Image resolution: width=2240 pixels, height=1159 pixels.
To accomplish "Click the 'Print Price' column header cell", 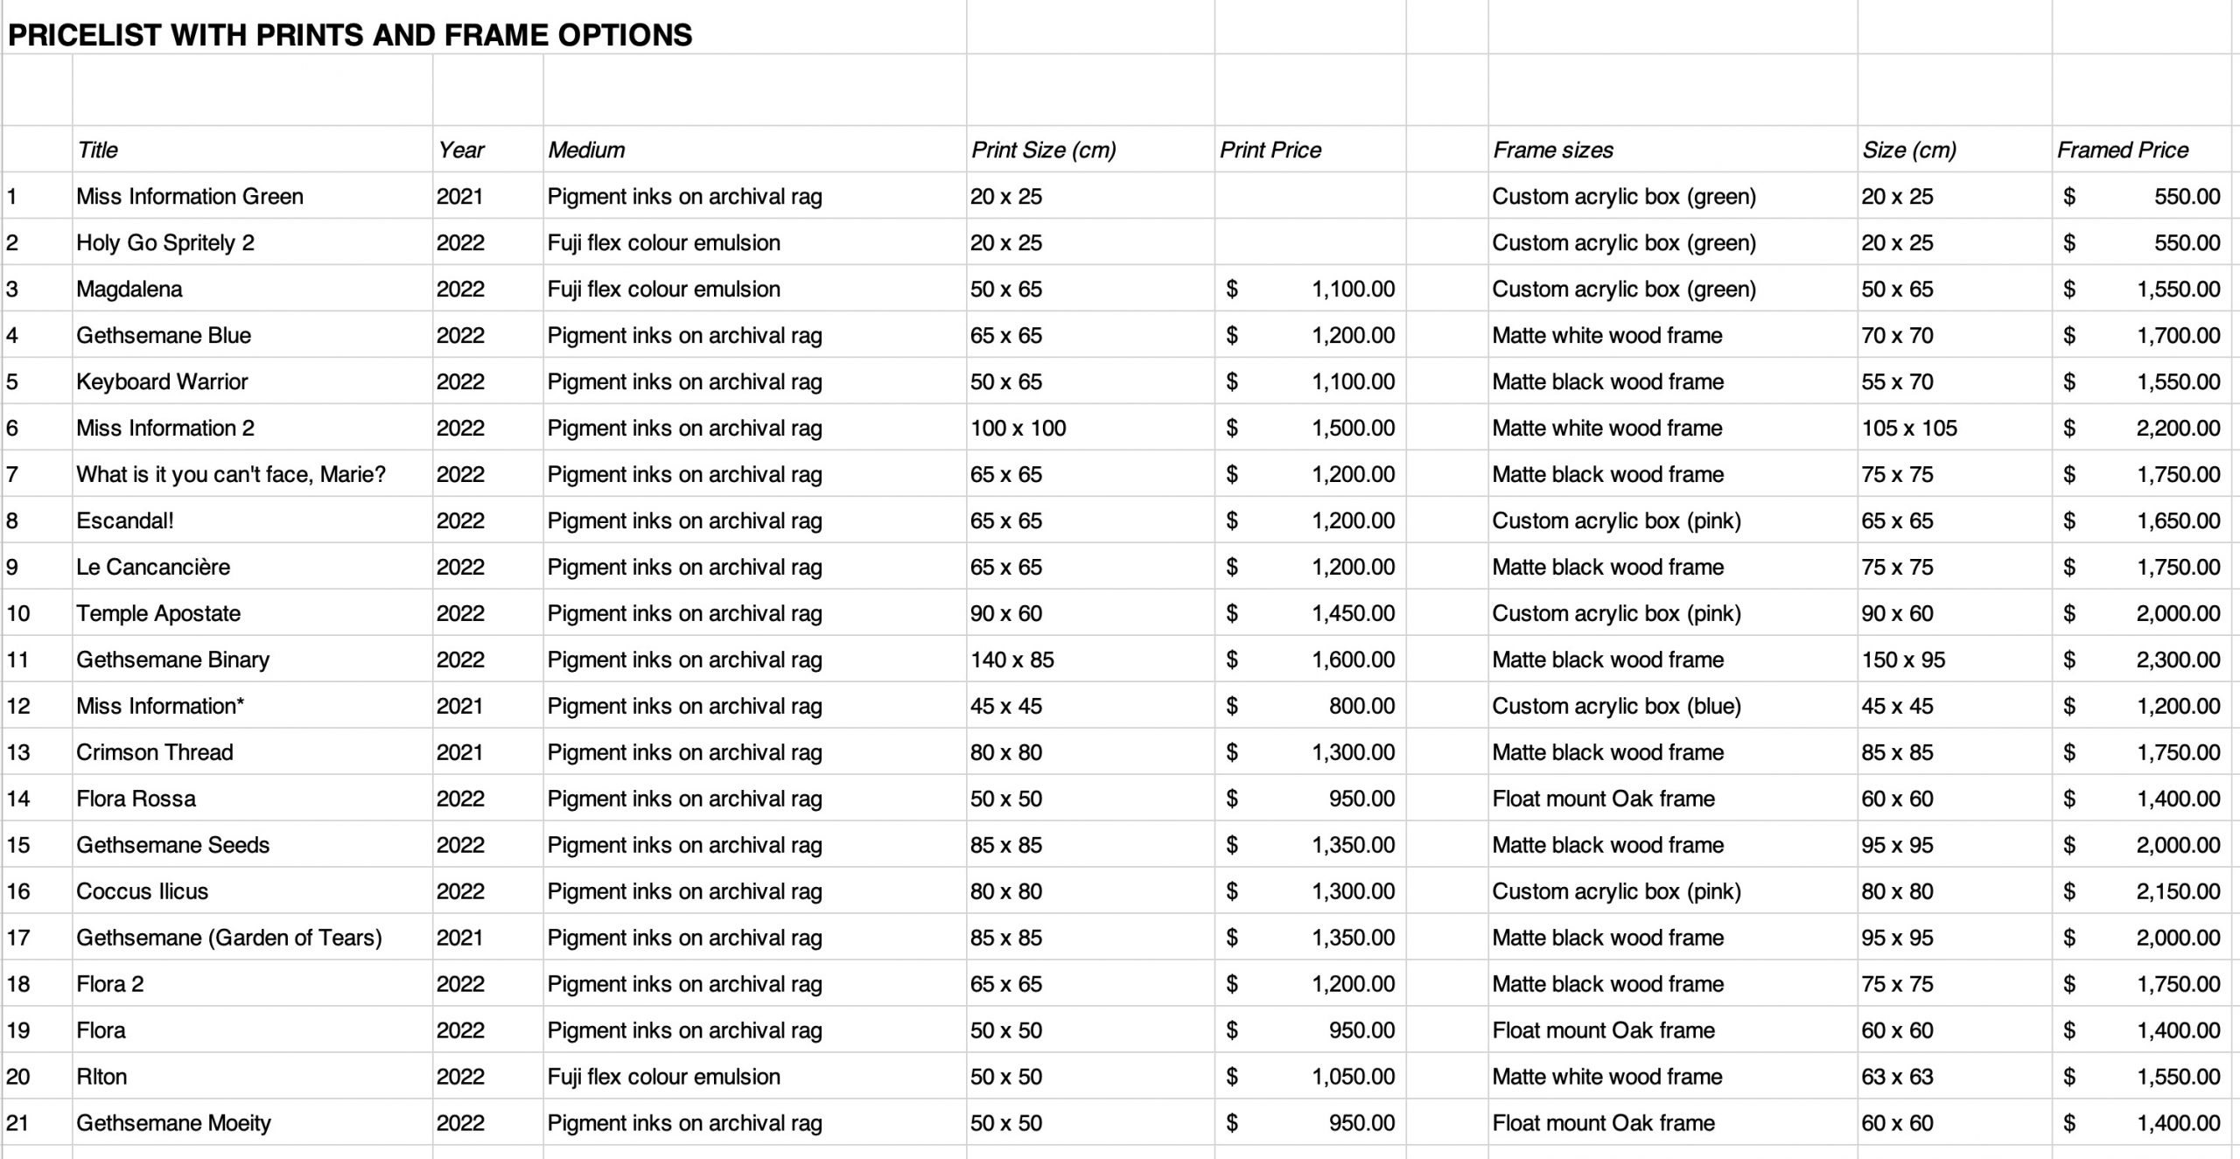I will [x=1310, y=150].
